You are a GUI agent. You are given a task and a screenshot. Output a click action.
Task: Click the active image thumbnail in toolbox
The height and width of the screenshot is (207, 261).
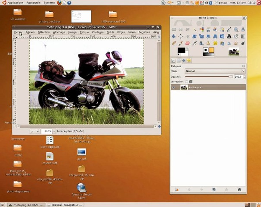point(234,51)
